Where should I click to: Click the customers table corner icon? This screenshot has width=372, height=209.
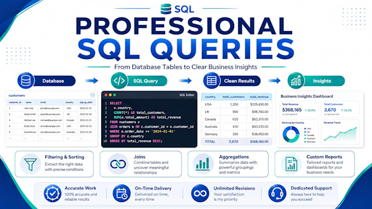click(x=92, y=95)
